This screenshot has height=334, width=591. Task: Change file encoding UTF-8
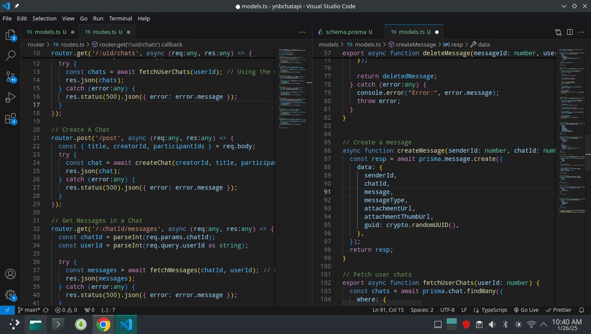point(447,310)
